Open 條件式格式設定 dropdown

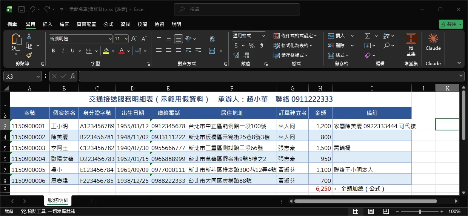tap(295, 36)
